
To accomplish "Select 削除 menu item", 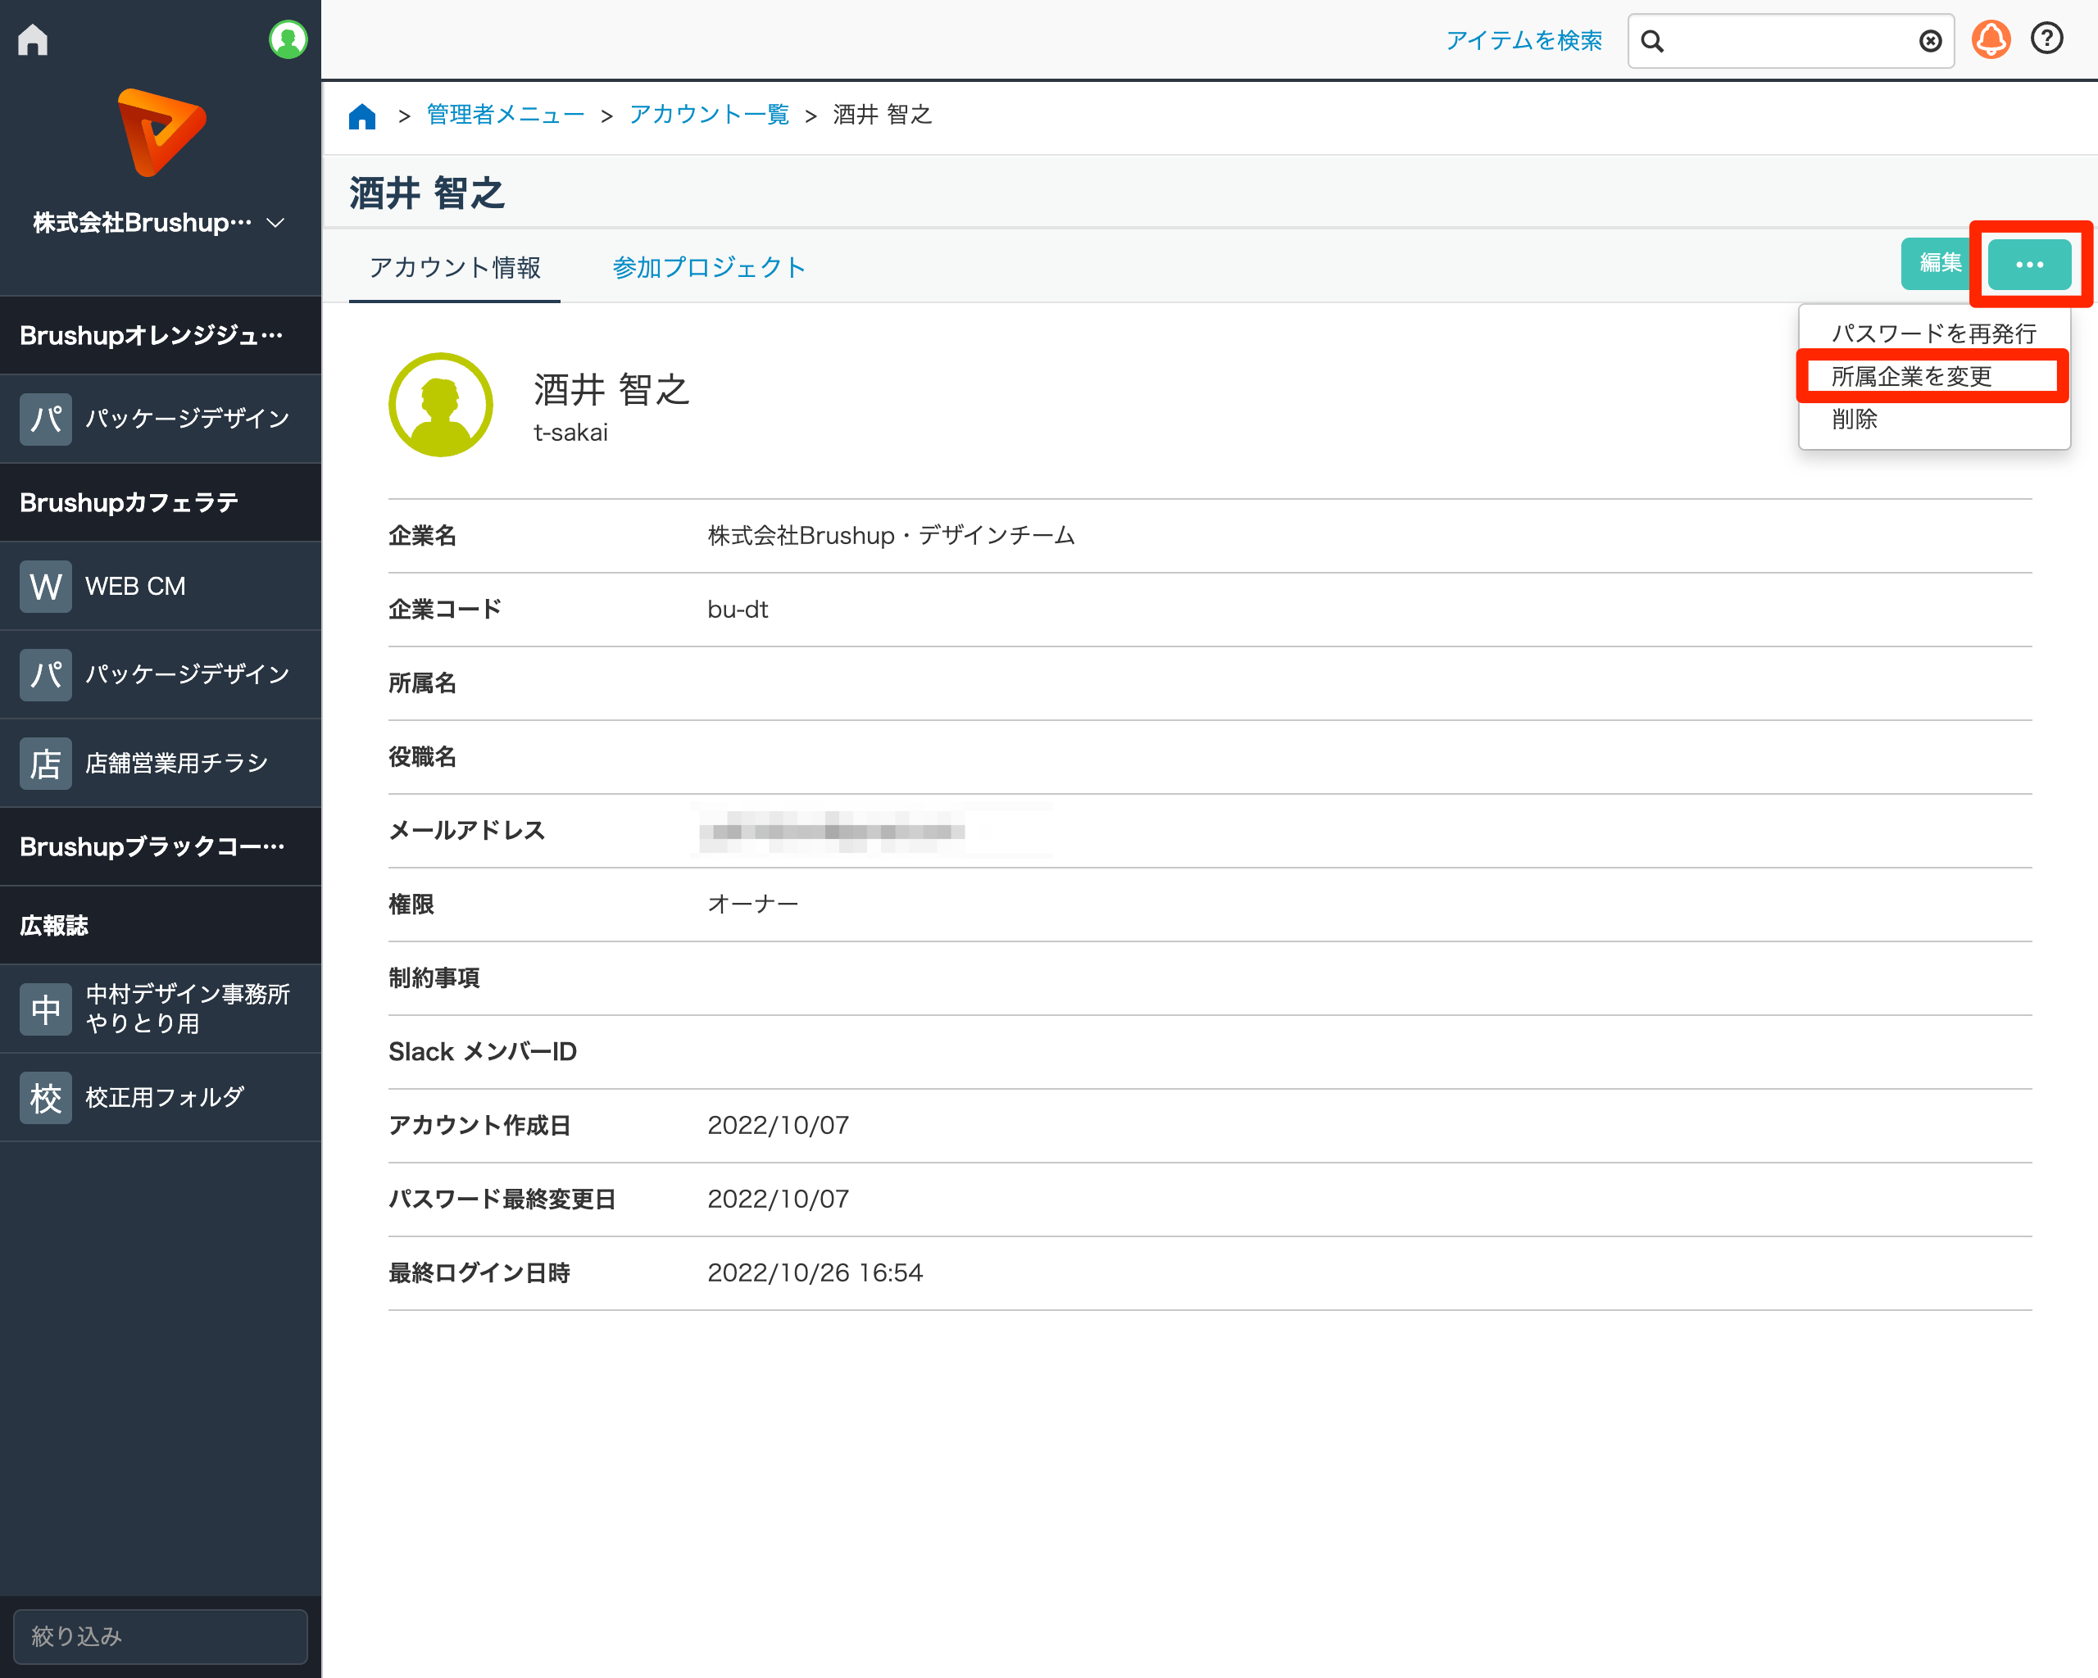I will 1933,419.
